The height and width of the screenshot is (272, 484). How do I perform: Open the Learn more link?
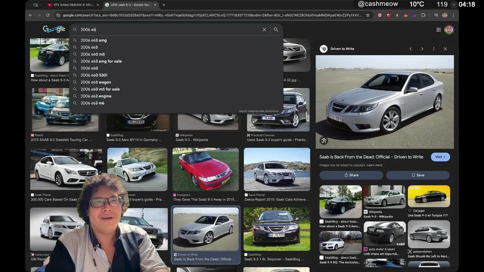point(374,165)
